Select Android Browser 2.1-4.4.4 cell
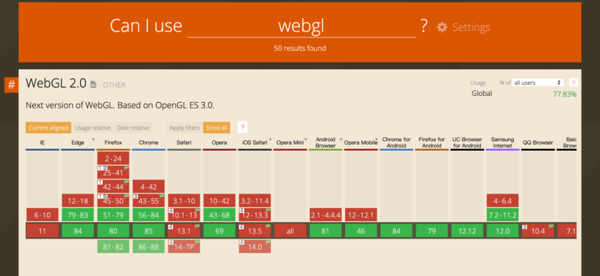This screenshot has height=276, width=600. click(326, 215)
